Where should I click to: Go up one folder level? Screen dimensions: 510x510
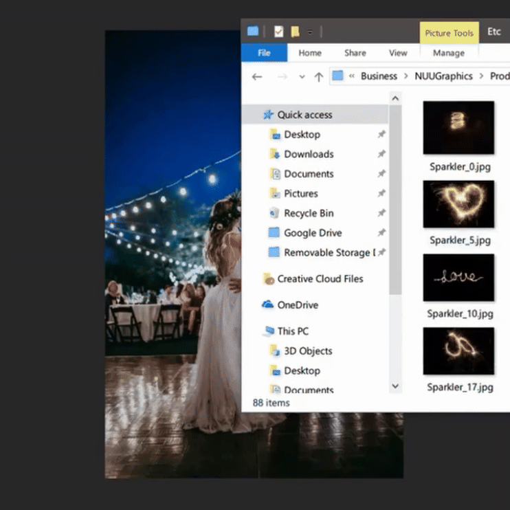coord(318,77)
